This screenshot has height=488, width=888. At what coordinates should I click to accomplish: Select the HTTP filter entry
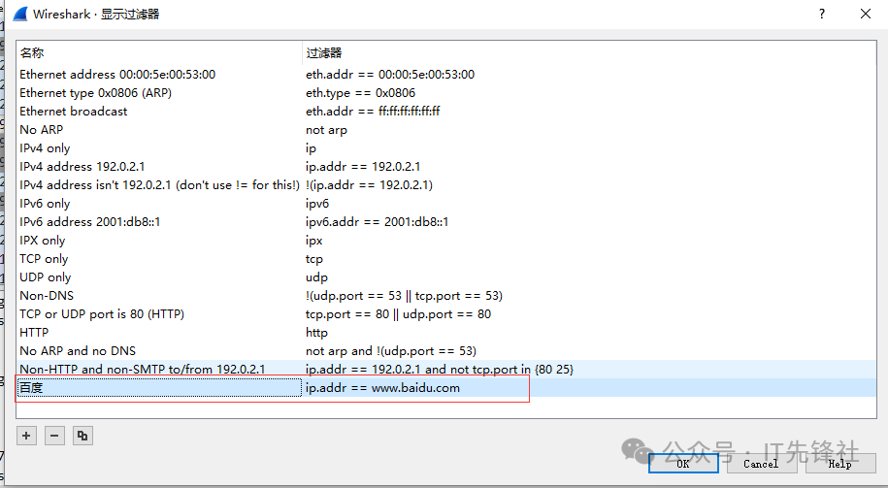click(34, 333)
